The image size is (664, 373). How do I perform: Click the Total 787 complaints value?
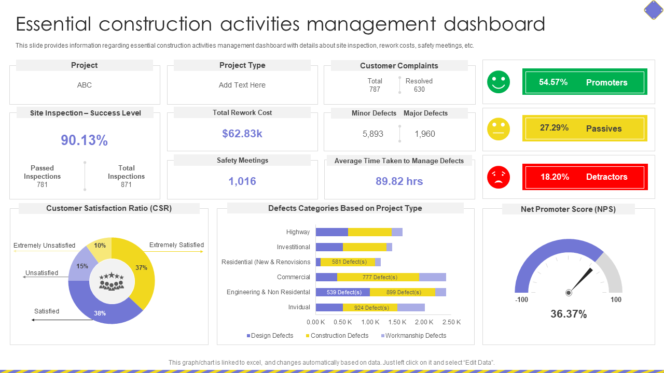point(375,85)
